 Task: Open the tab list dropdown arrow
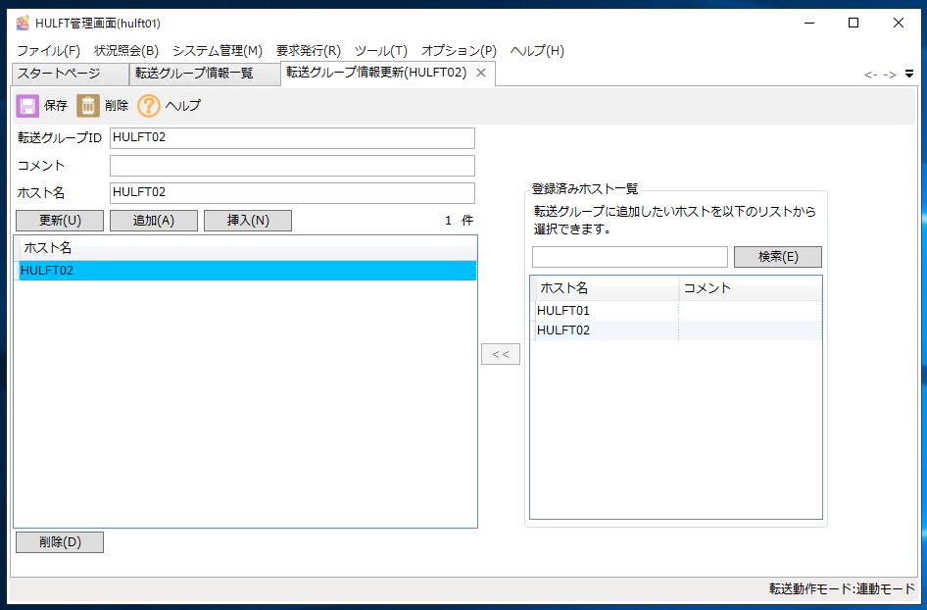pyautogui.click(x=909, y=74)
